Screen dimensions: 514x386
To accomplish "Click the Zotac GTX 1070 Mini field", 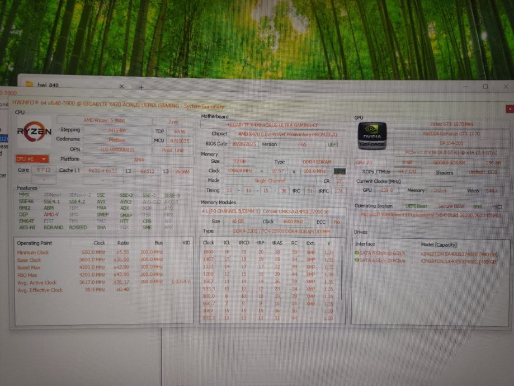I will [x=451, y=124].
